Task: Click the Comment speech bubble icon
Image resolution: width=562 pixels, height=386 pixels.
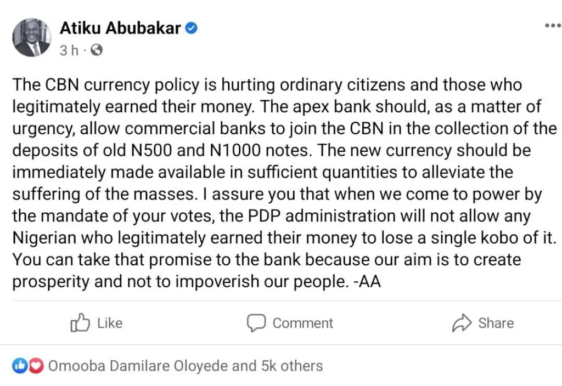Action: click(x=256, y=323)
